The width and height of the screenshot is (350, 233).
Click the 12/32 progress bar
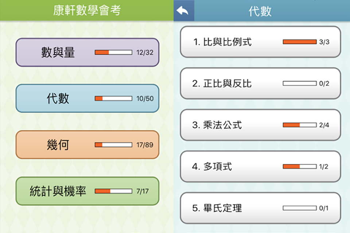click(x=113, y=52)
